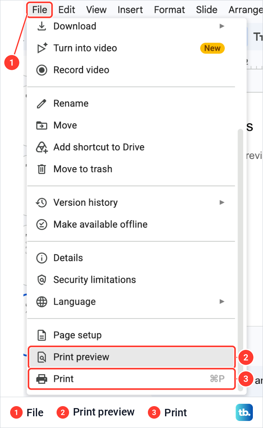Select Add shortcut to Drive text
263x428 pixels.
[x=99, y=147]
